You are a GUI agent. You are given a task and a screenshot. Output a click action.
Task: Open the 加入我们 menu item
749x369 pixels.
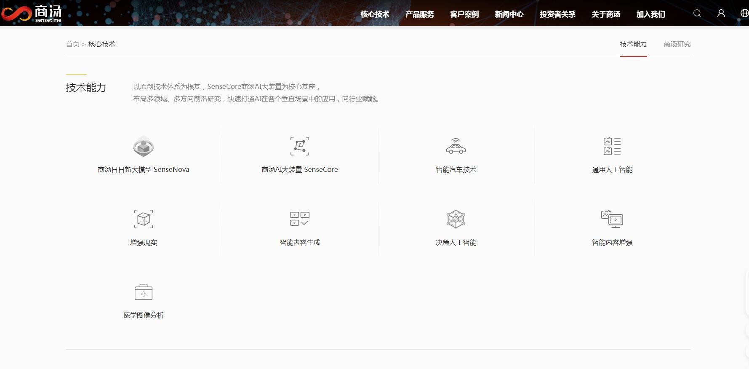coord(650,14)
